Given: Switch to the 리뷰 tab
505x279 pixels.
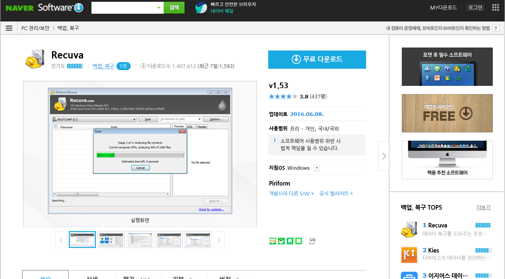Looking at the screenshot, I should pyautogui.click(x=184, y=277).
